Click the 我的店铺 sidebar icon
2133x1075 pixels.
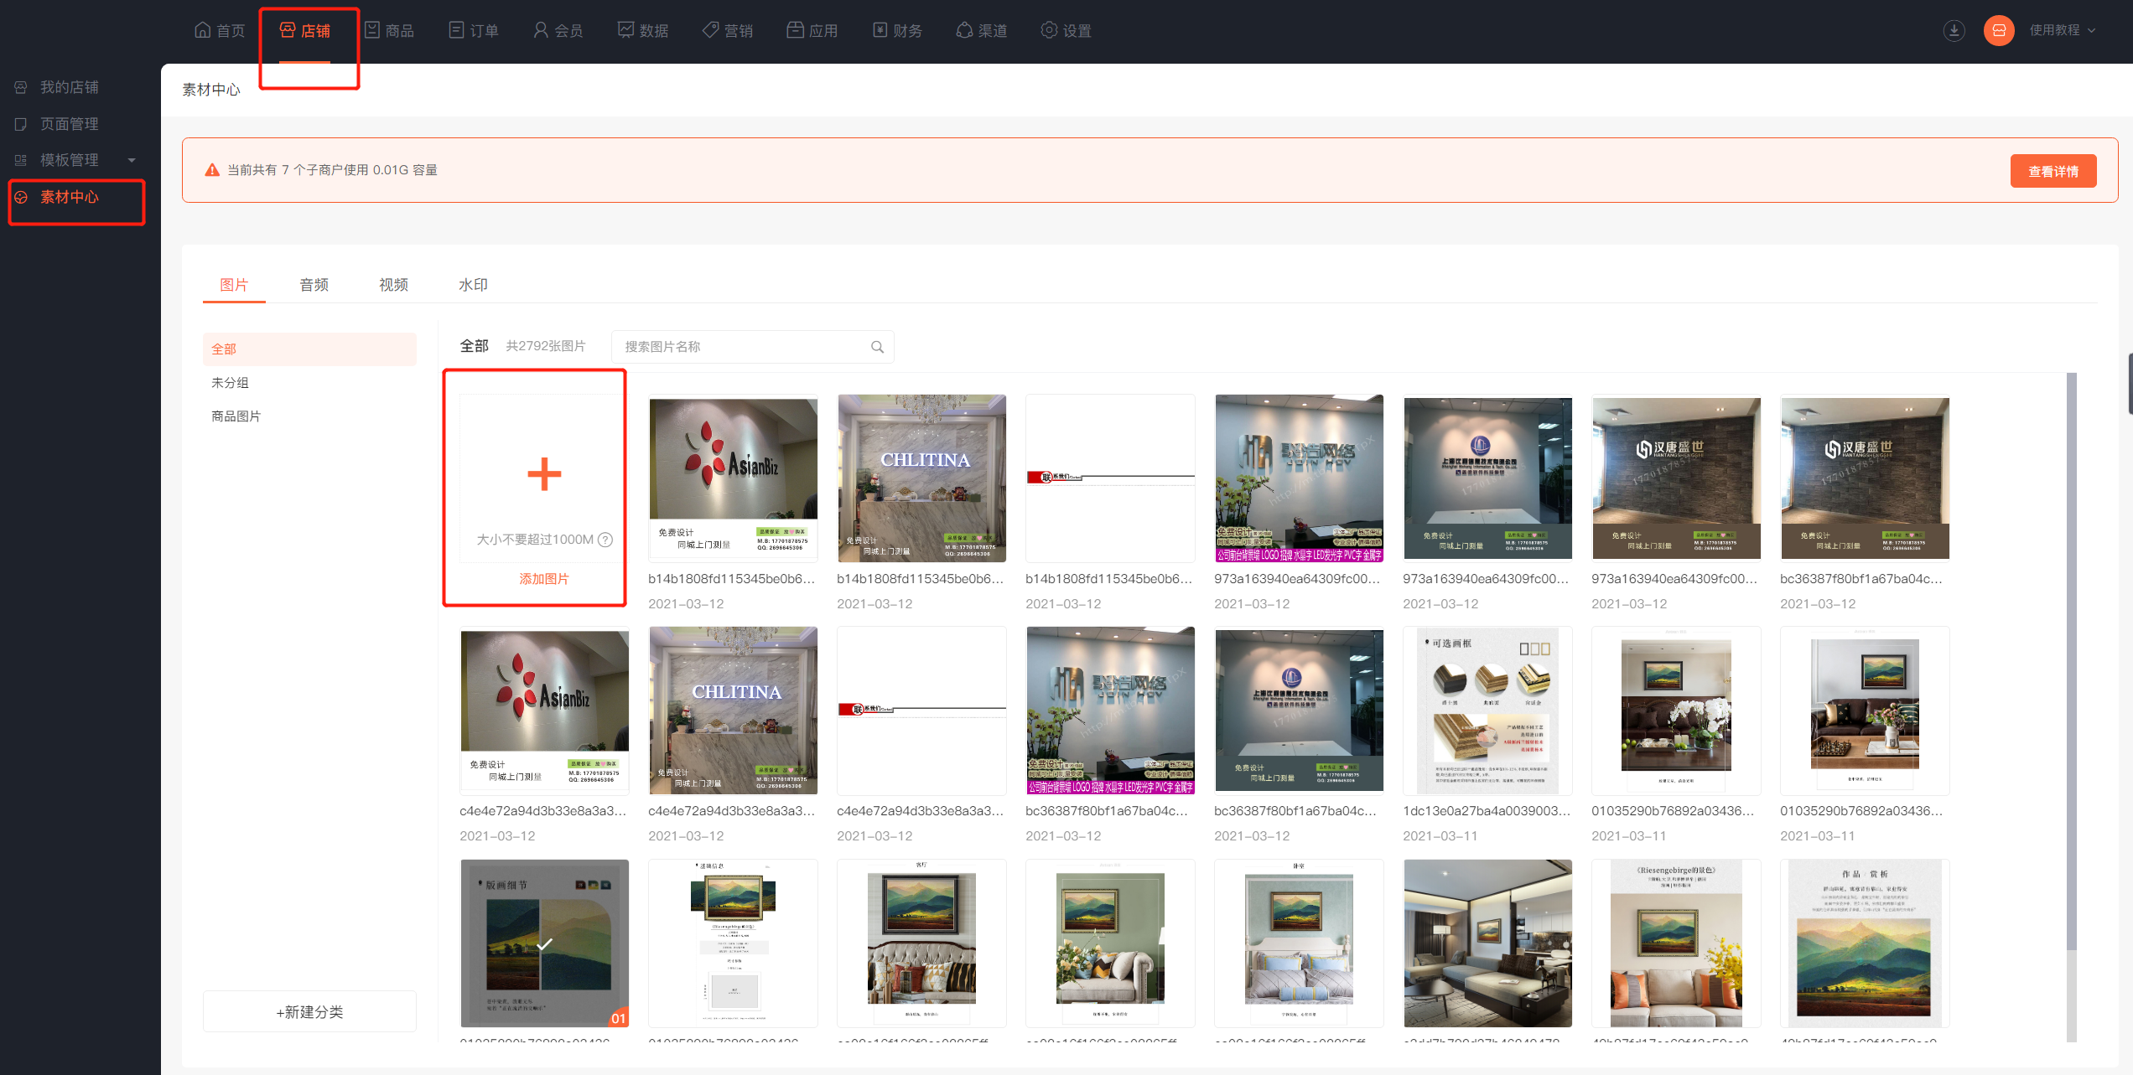click(x=21, y=87)
